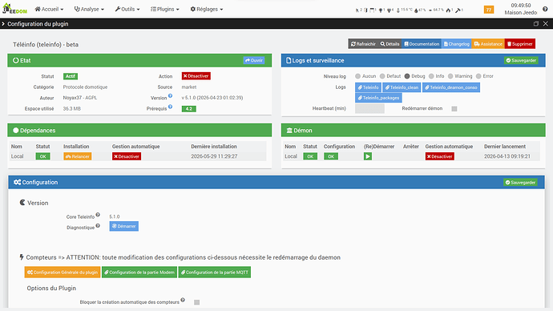Image resolution: width=553 pixels, height=311 pixels.
Task: Click the window restore icon in title bar
Action: (535, 23)
